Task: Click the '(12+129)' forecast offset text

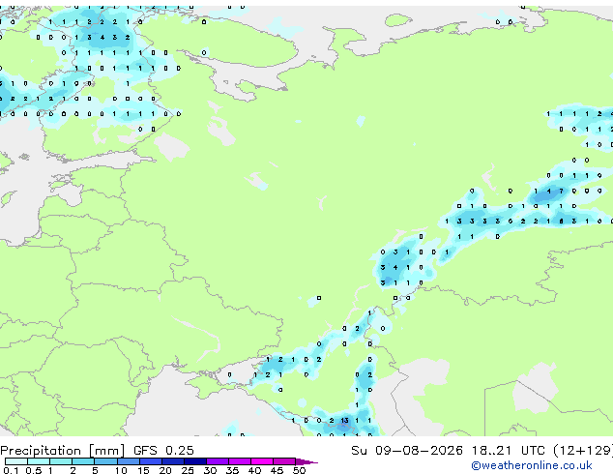Action: pyautogui.click(x=583, y=450)
